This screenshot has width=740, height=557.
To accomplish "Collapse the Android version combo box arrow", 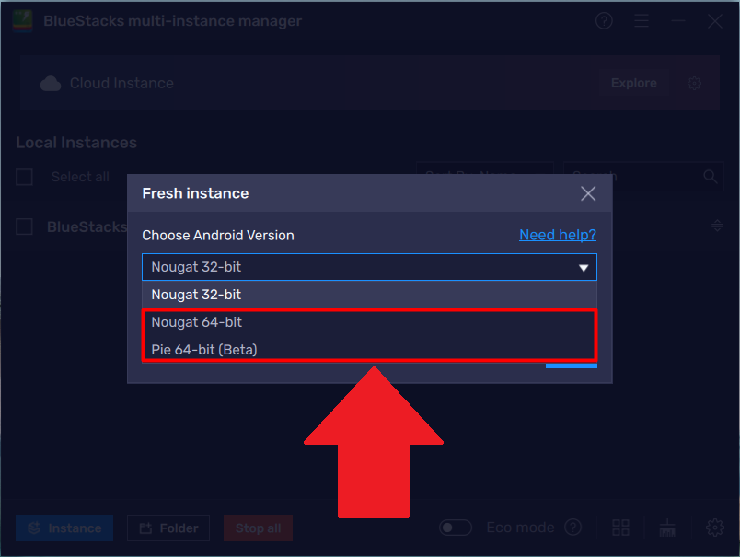I will click(x=584, y=268).
